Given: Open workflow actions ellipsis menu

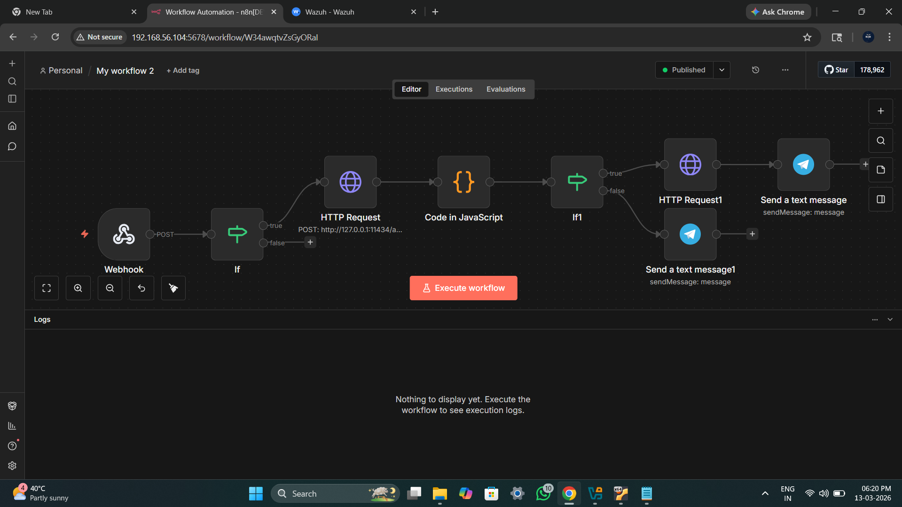Looking at the screenshot, I should click(x=785, y=70).
